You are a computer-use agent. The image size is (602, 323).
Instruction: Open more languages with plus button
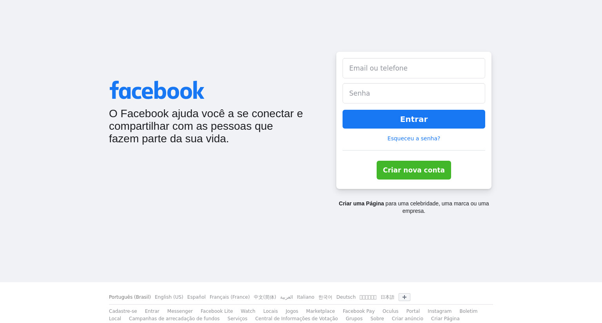(x=404, y=297)
